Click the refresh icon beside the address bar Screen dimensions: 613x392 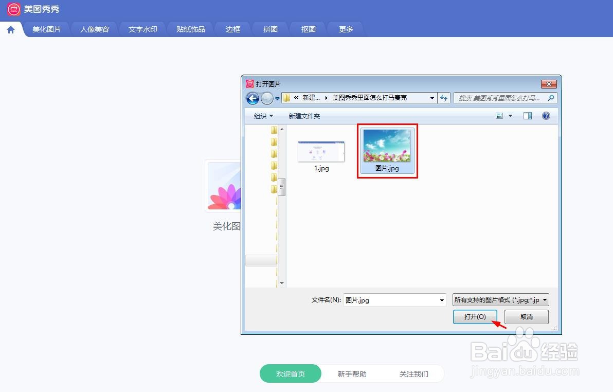tap(444, 98)
